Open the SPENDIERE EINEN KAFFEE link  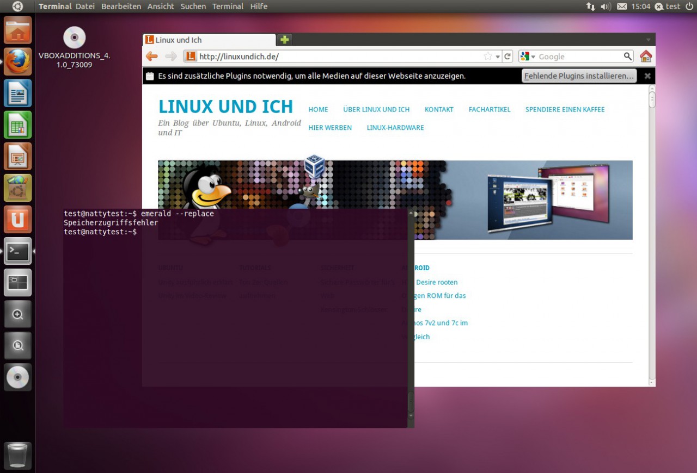[x=565, y=109]
